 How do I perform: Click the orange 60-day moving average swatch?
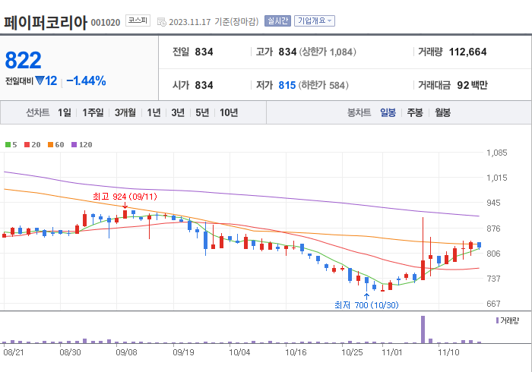click(51, 145)
